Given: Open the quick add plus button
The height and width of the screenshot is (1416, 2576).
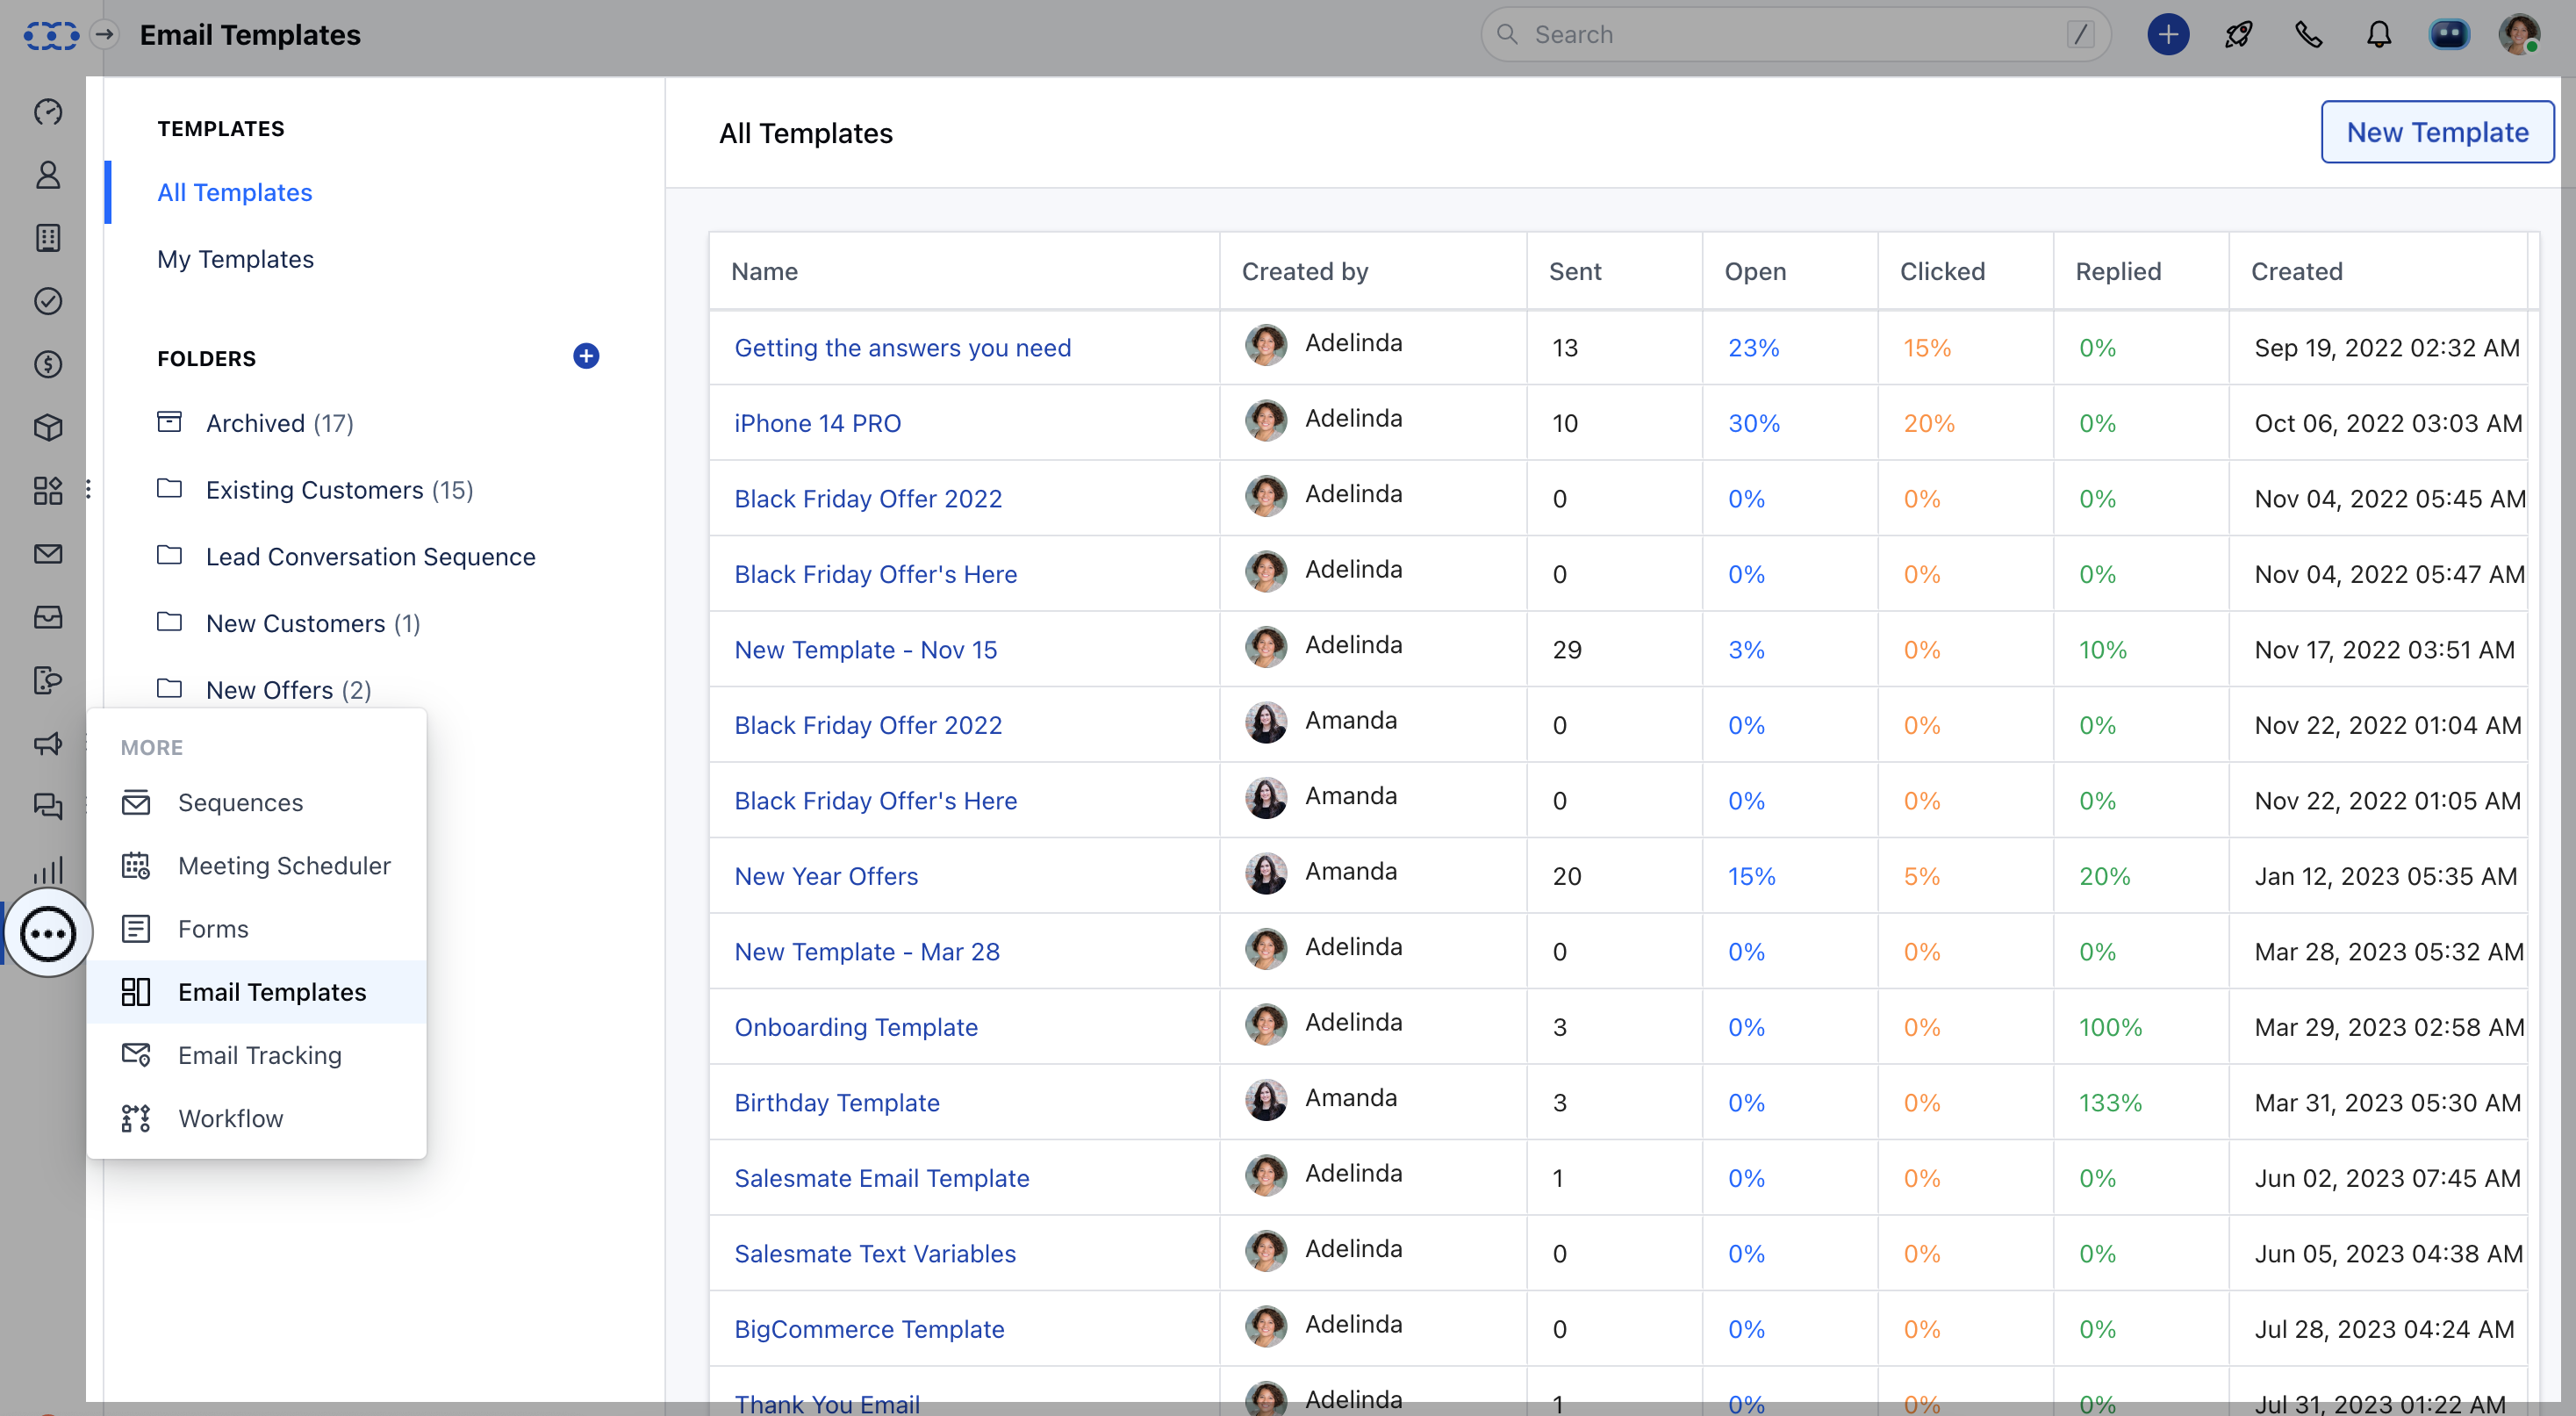Looking at the screenshot, I should click(2167, 35).
